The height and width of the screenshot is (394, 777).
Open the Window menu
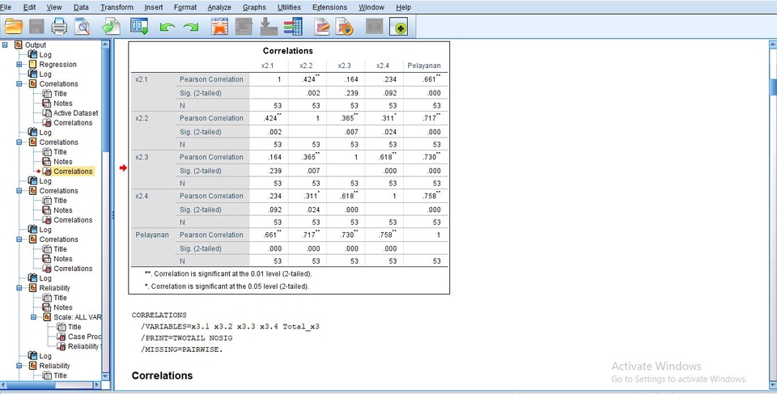pyautogui.click(x=372, y=7)
